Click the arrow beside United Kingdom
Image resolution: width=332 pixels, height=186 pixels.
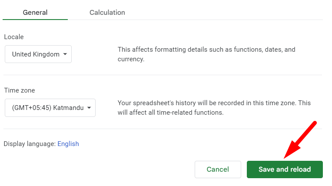click(65, 54)
